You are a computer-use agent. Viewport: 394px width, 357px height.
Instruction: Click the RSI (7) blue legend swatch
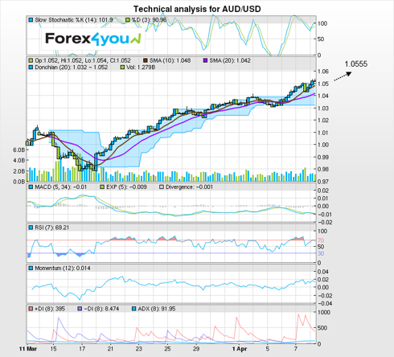pyautogui.click(x=31, y=228)
